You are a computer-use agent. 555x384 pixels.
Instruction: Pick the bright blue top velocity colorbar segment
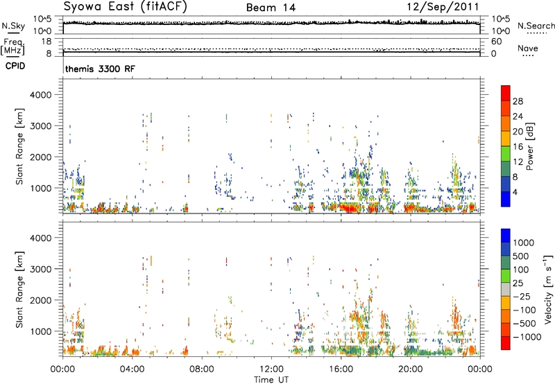(x=506, y=236)
